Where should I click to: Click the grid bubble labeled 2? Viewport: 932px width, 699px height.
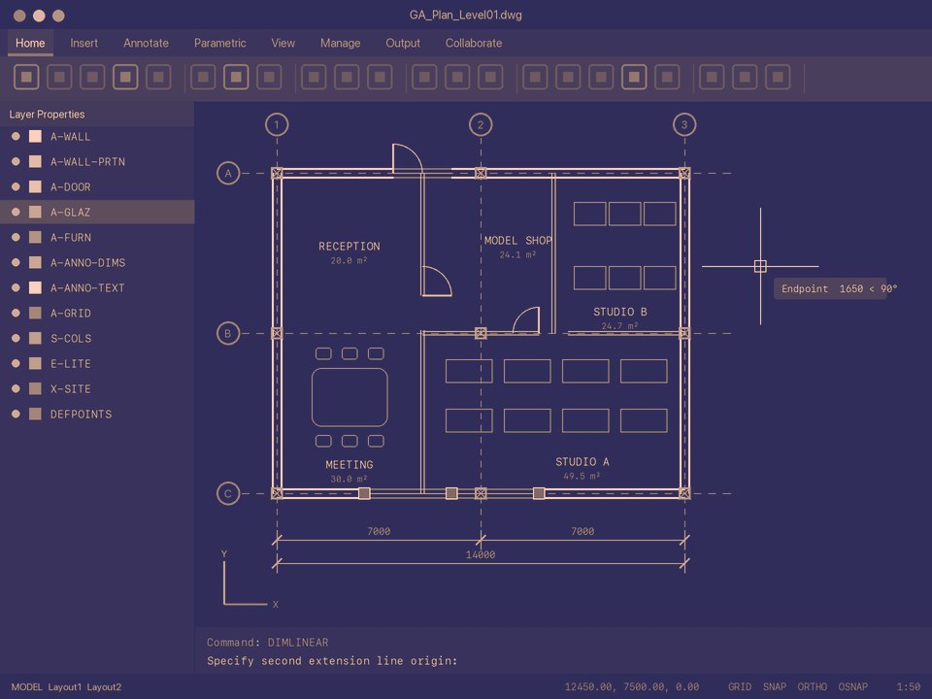click(x=481, y=125)
